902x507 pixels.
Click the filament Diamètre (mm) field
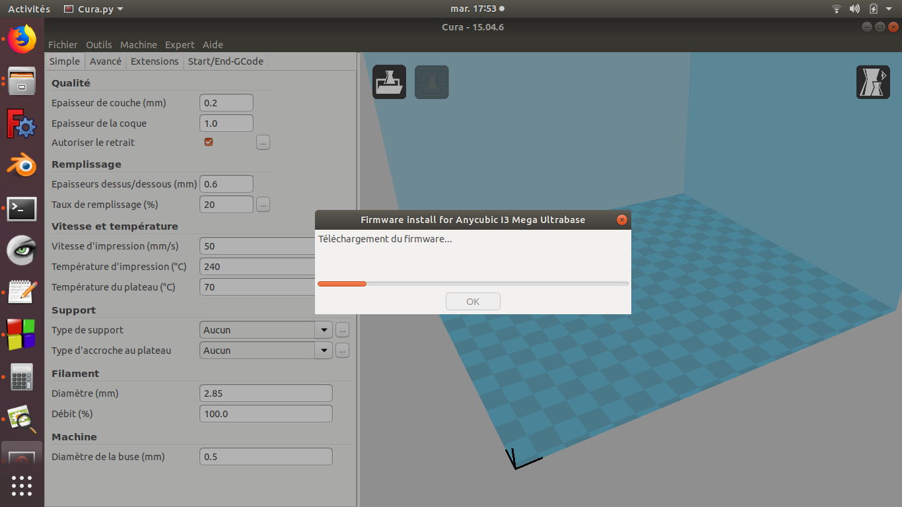coord(266,393)
